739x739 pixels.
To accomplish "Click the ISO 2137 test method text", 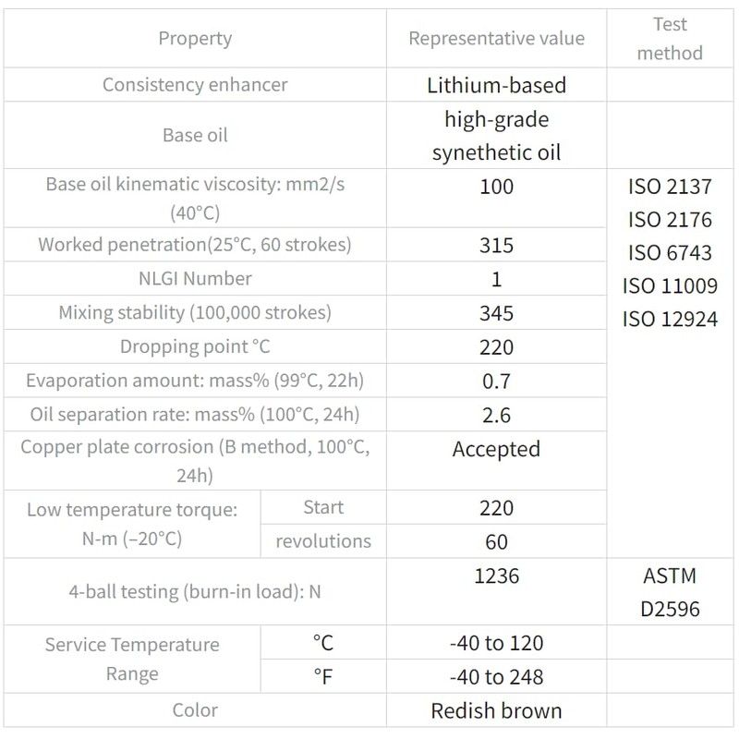I will coord(670,187).
